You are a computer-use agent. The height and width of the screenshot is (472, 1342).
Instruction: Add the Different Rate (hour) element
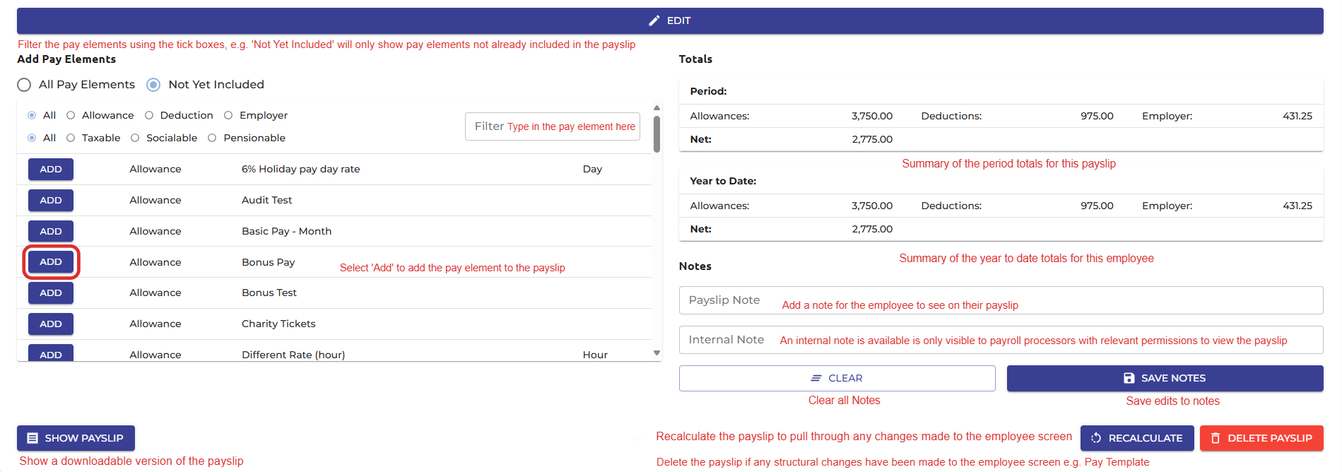click(x=51, y=353)
